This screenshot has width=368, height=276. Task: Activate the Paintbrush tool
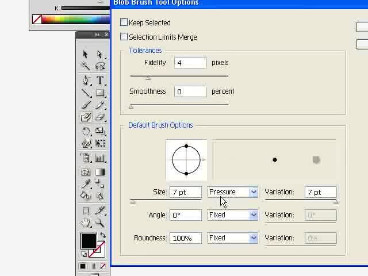coord(86,105)
